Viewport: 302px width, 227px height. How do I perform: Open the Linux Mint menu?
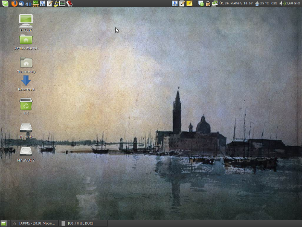pyautogui.click(x=5, y=4)
